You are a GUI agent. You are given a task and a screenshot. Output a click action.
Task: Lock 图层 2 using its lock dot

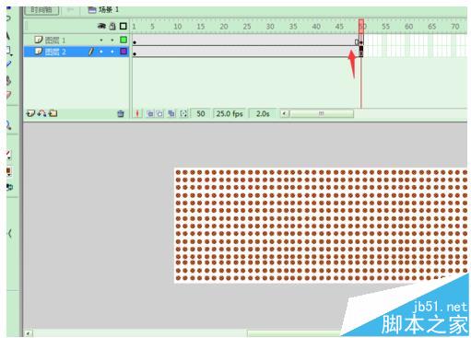pos(112,52)
